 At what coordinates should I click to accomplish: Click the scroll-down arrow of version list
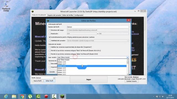click(127, 74)
